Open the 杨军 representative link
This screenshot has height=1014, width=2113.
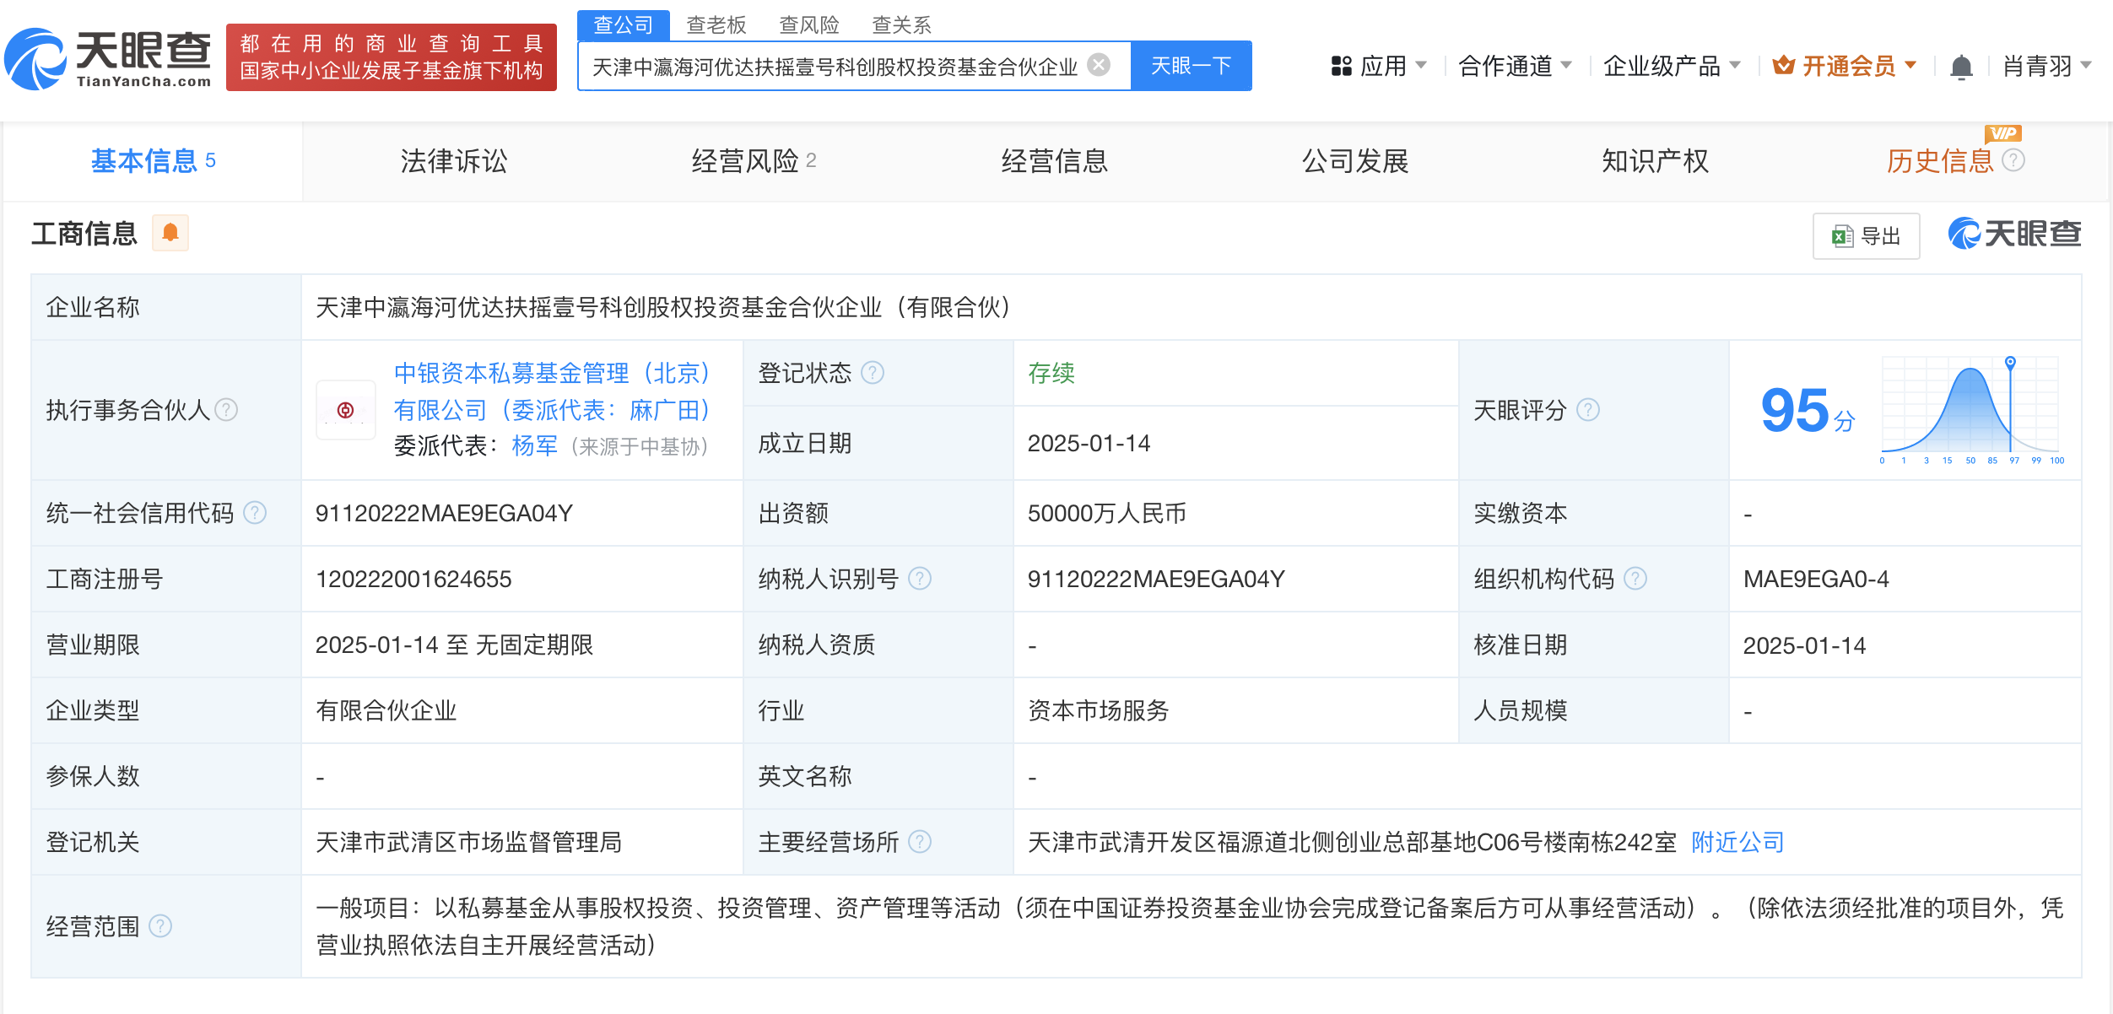click(x=535, y=446)
